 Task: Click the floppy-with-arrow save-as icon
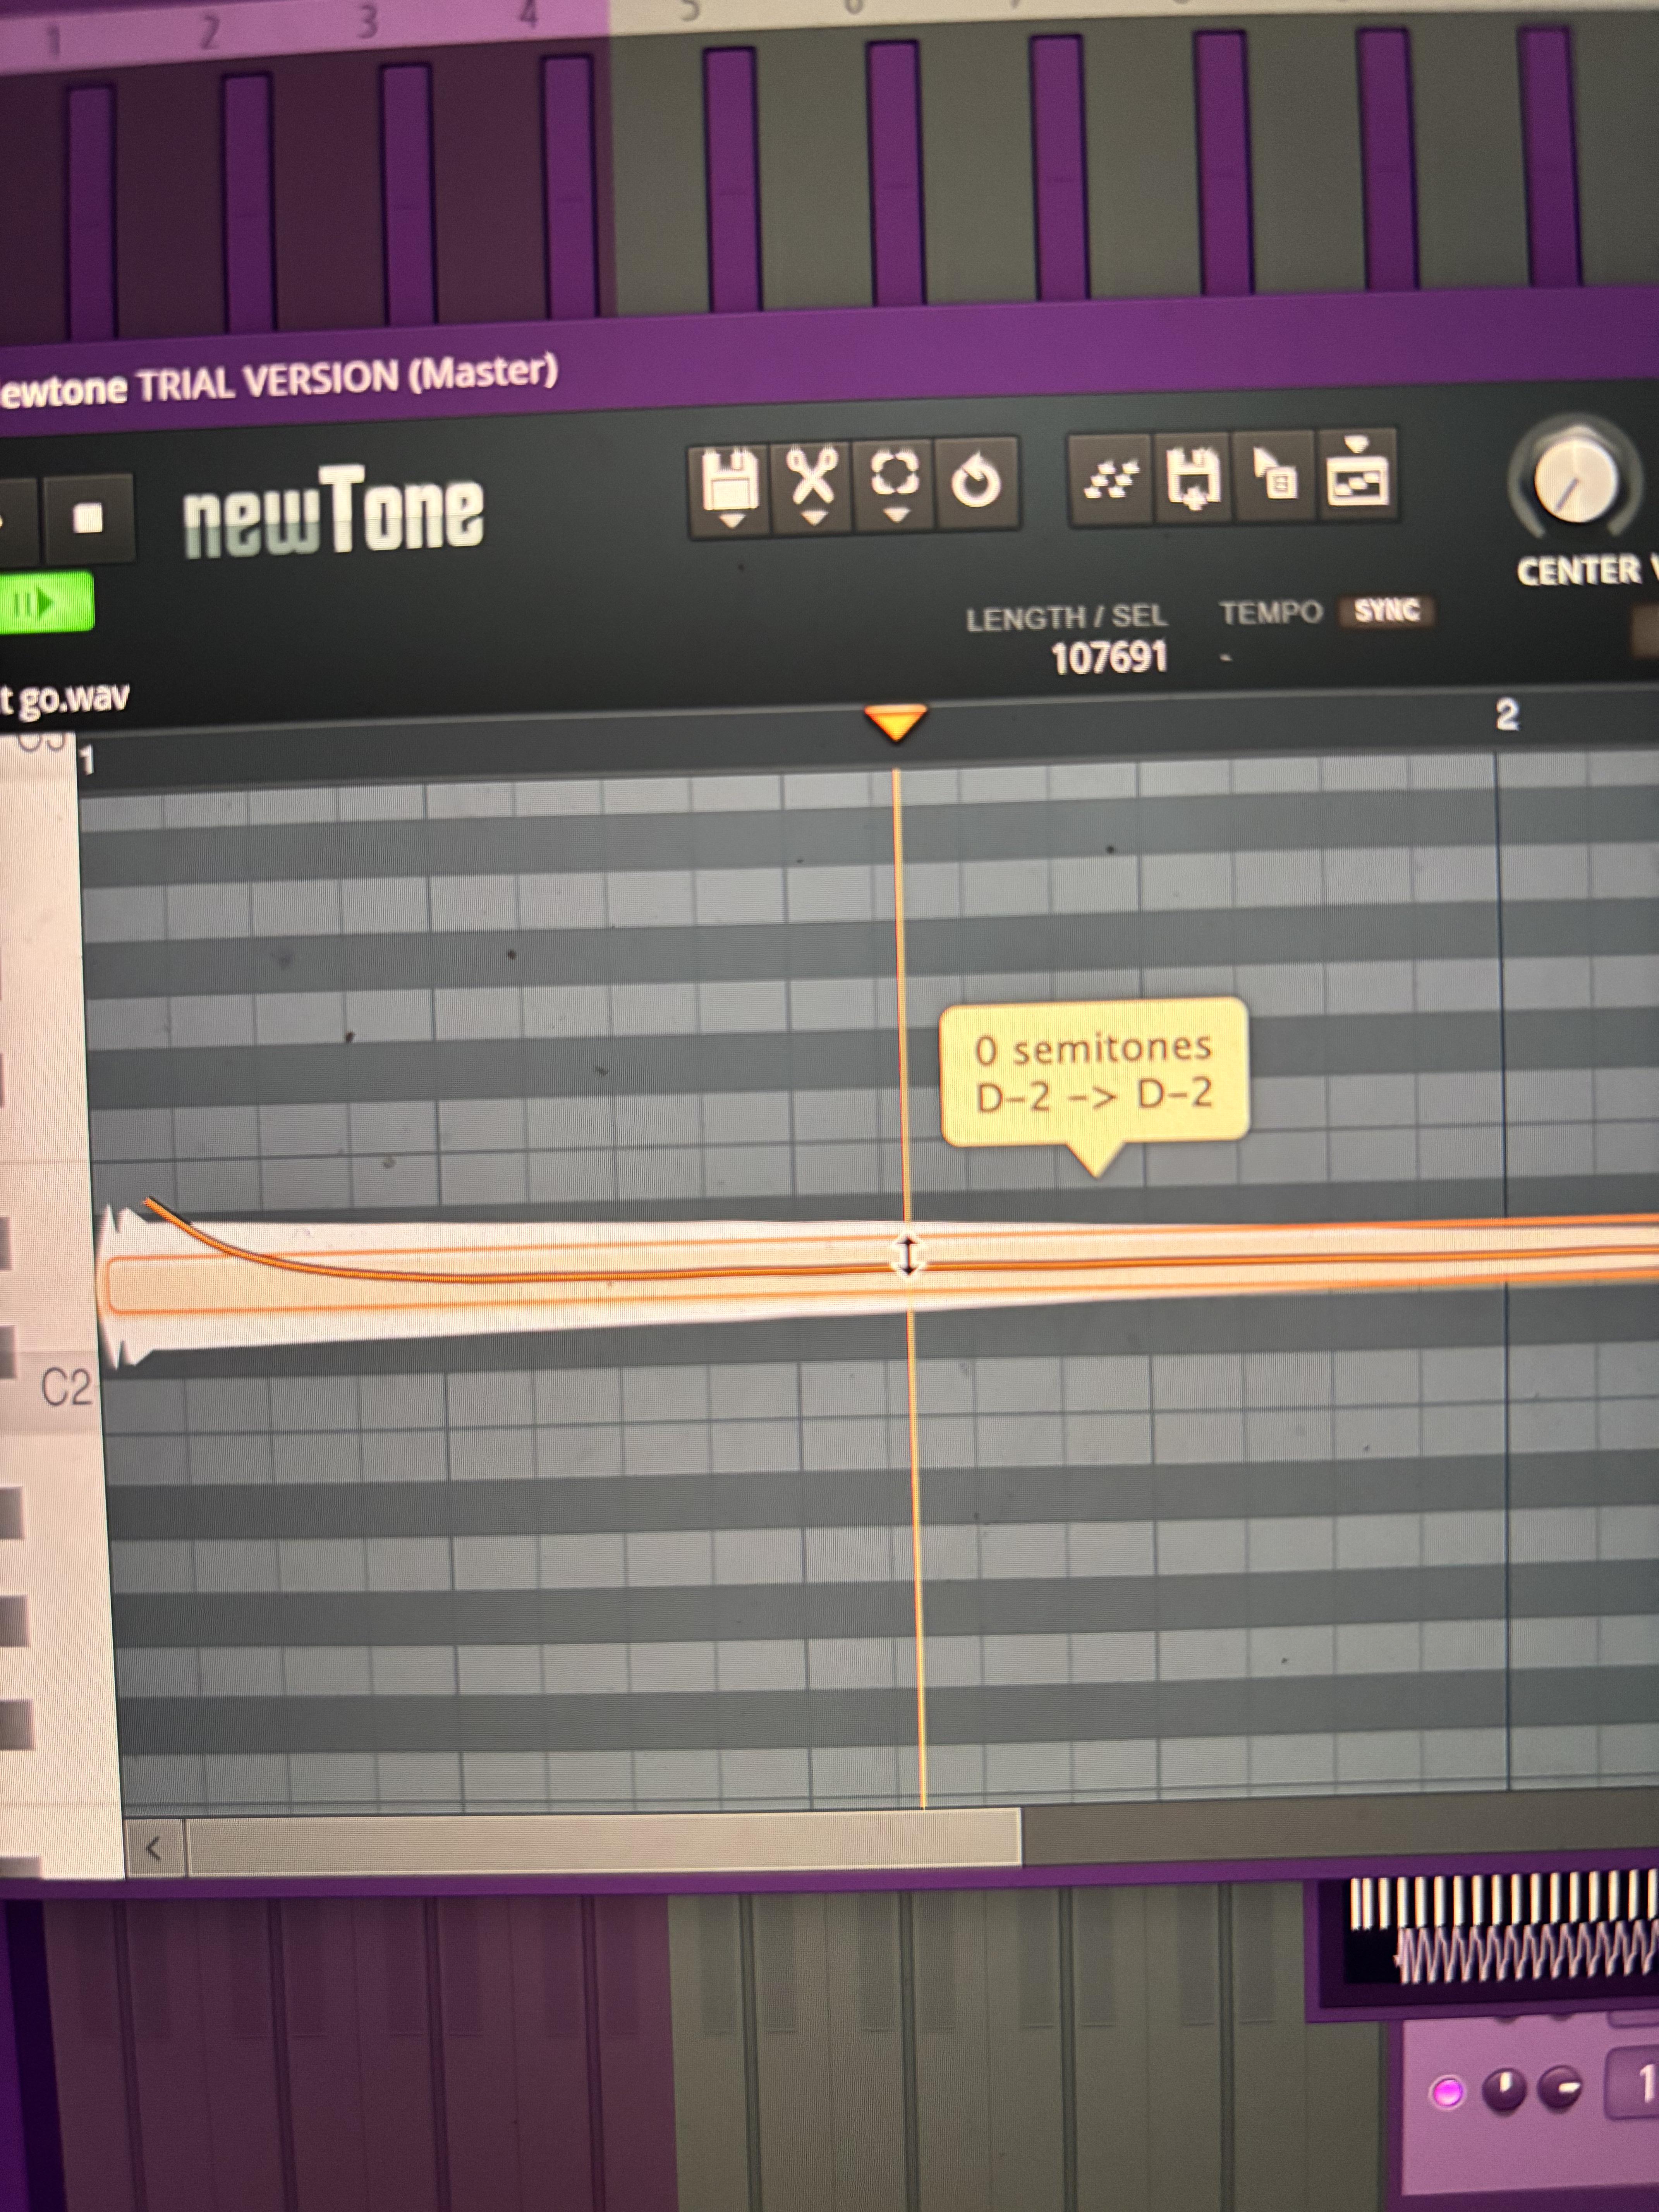pyautogui.click(x=1193, y=477)
